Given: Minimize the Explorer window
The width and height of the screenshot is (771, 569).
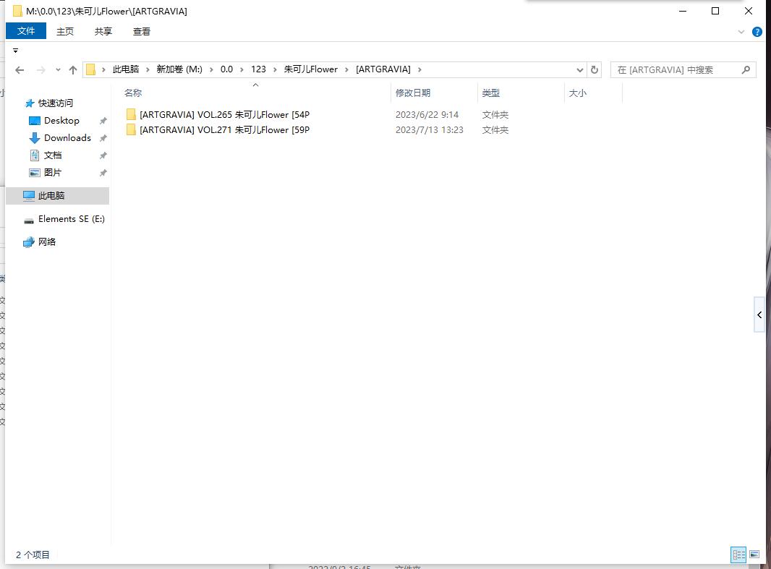Looking at the screenshot, I should click(683, 11).
